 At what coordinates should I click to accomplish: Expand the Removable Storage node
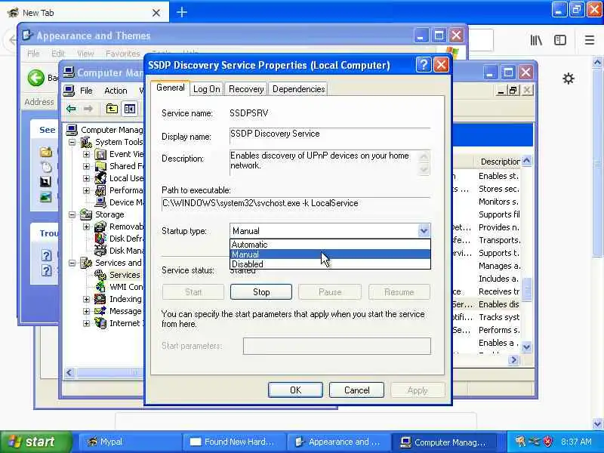click(x=86, y=226)
